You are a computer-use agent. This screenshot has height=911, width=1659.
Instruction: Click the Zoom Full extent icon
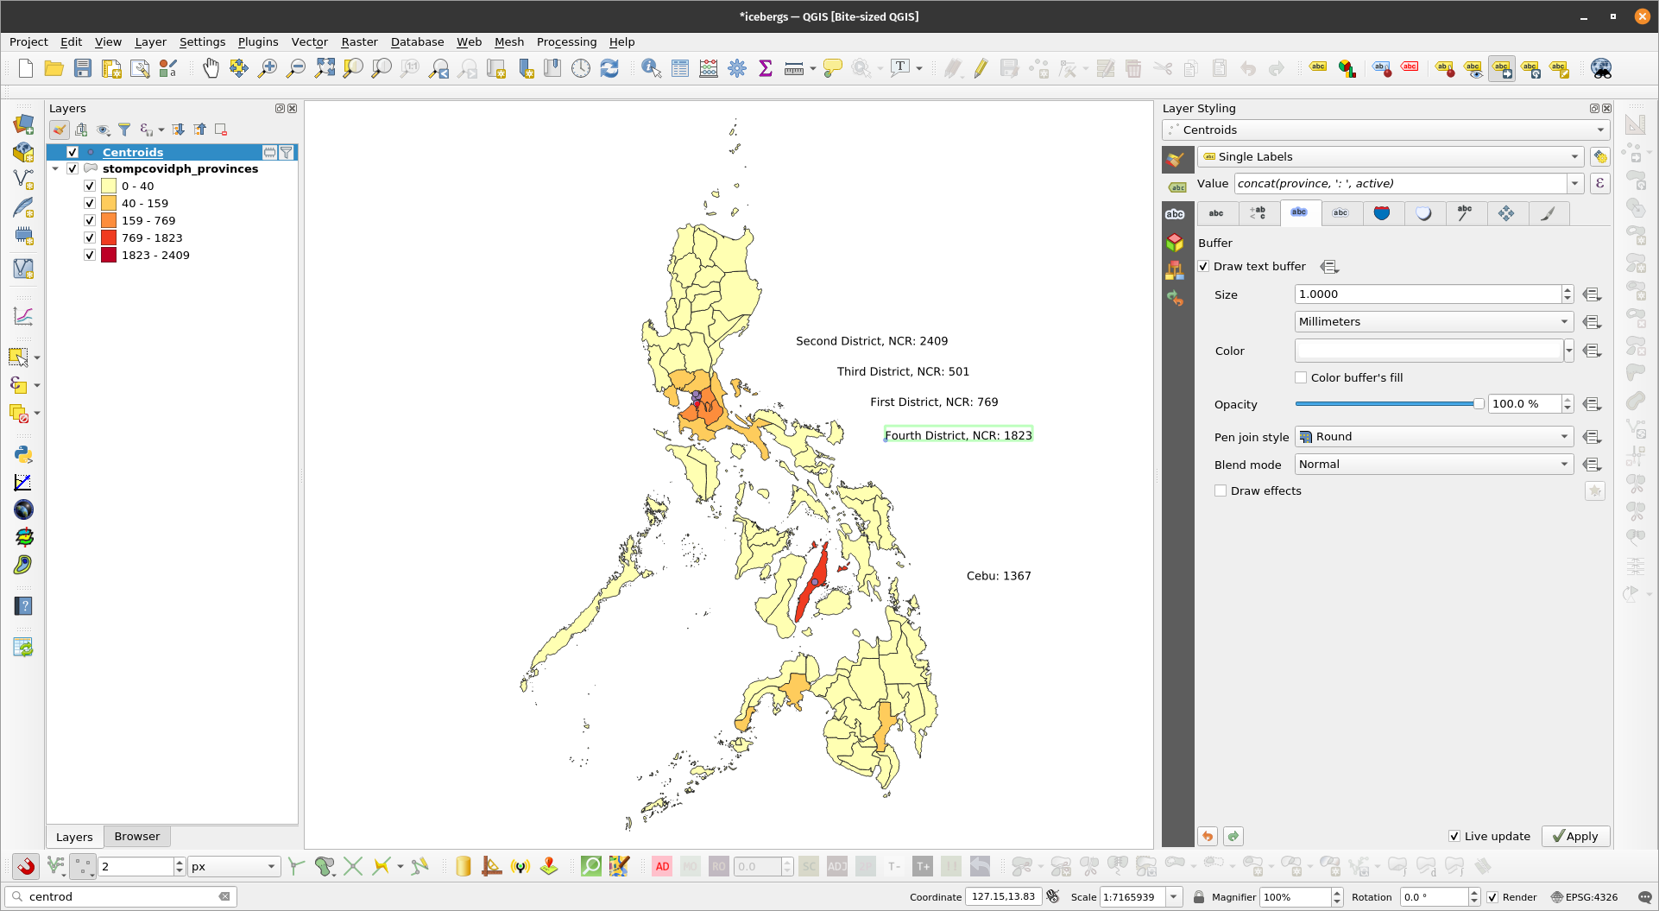coord(325,68)
